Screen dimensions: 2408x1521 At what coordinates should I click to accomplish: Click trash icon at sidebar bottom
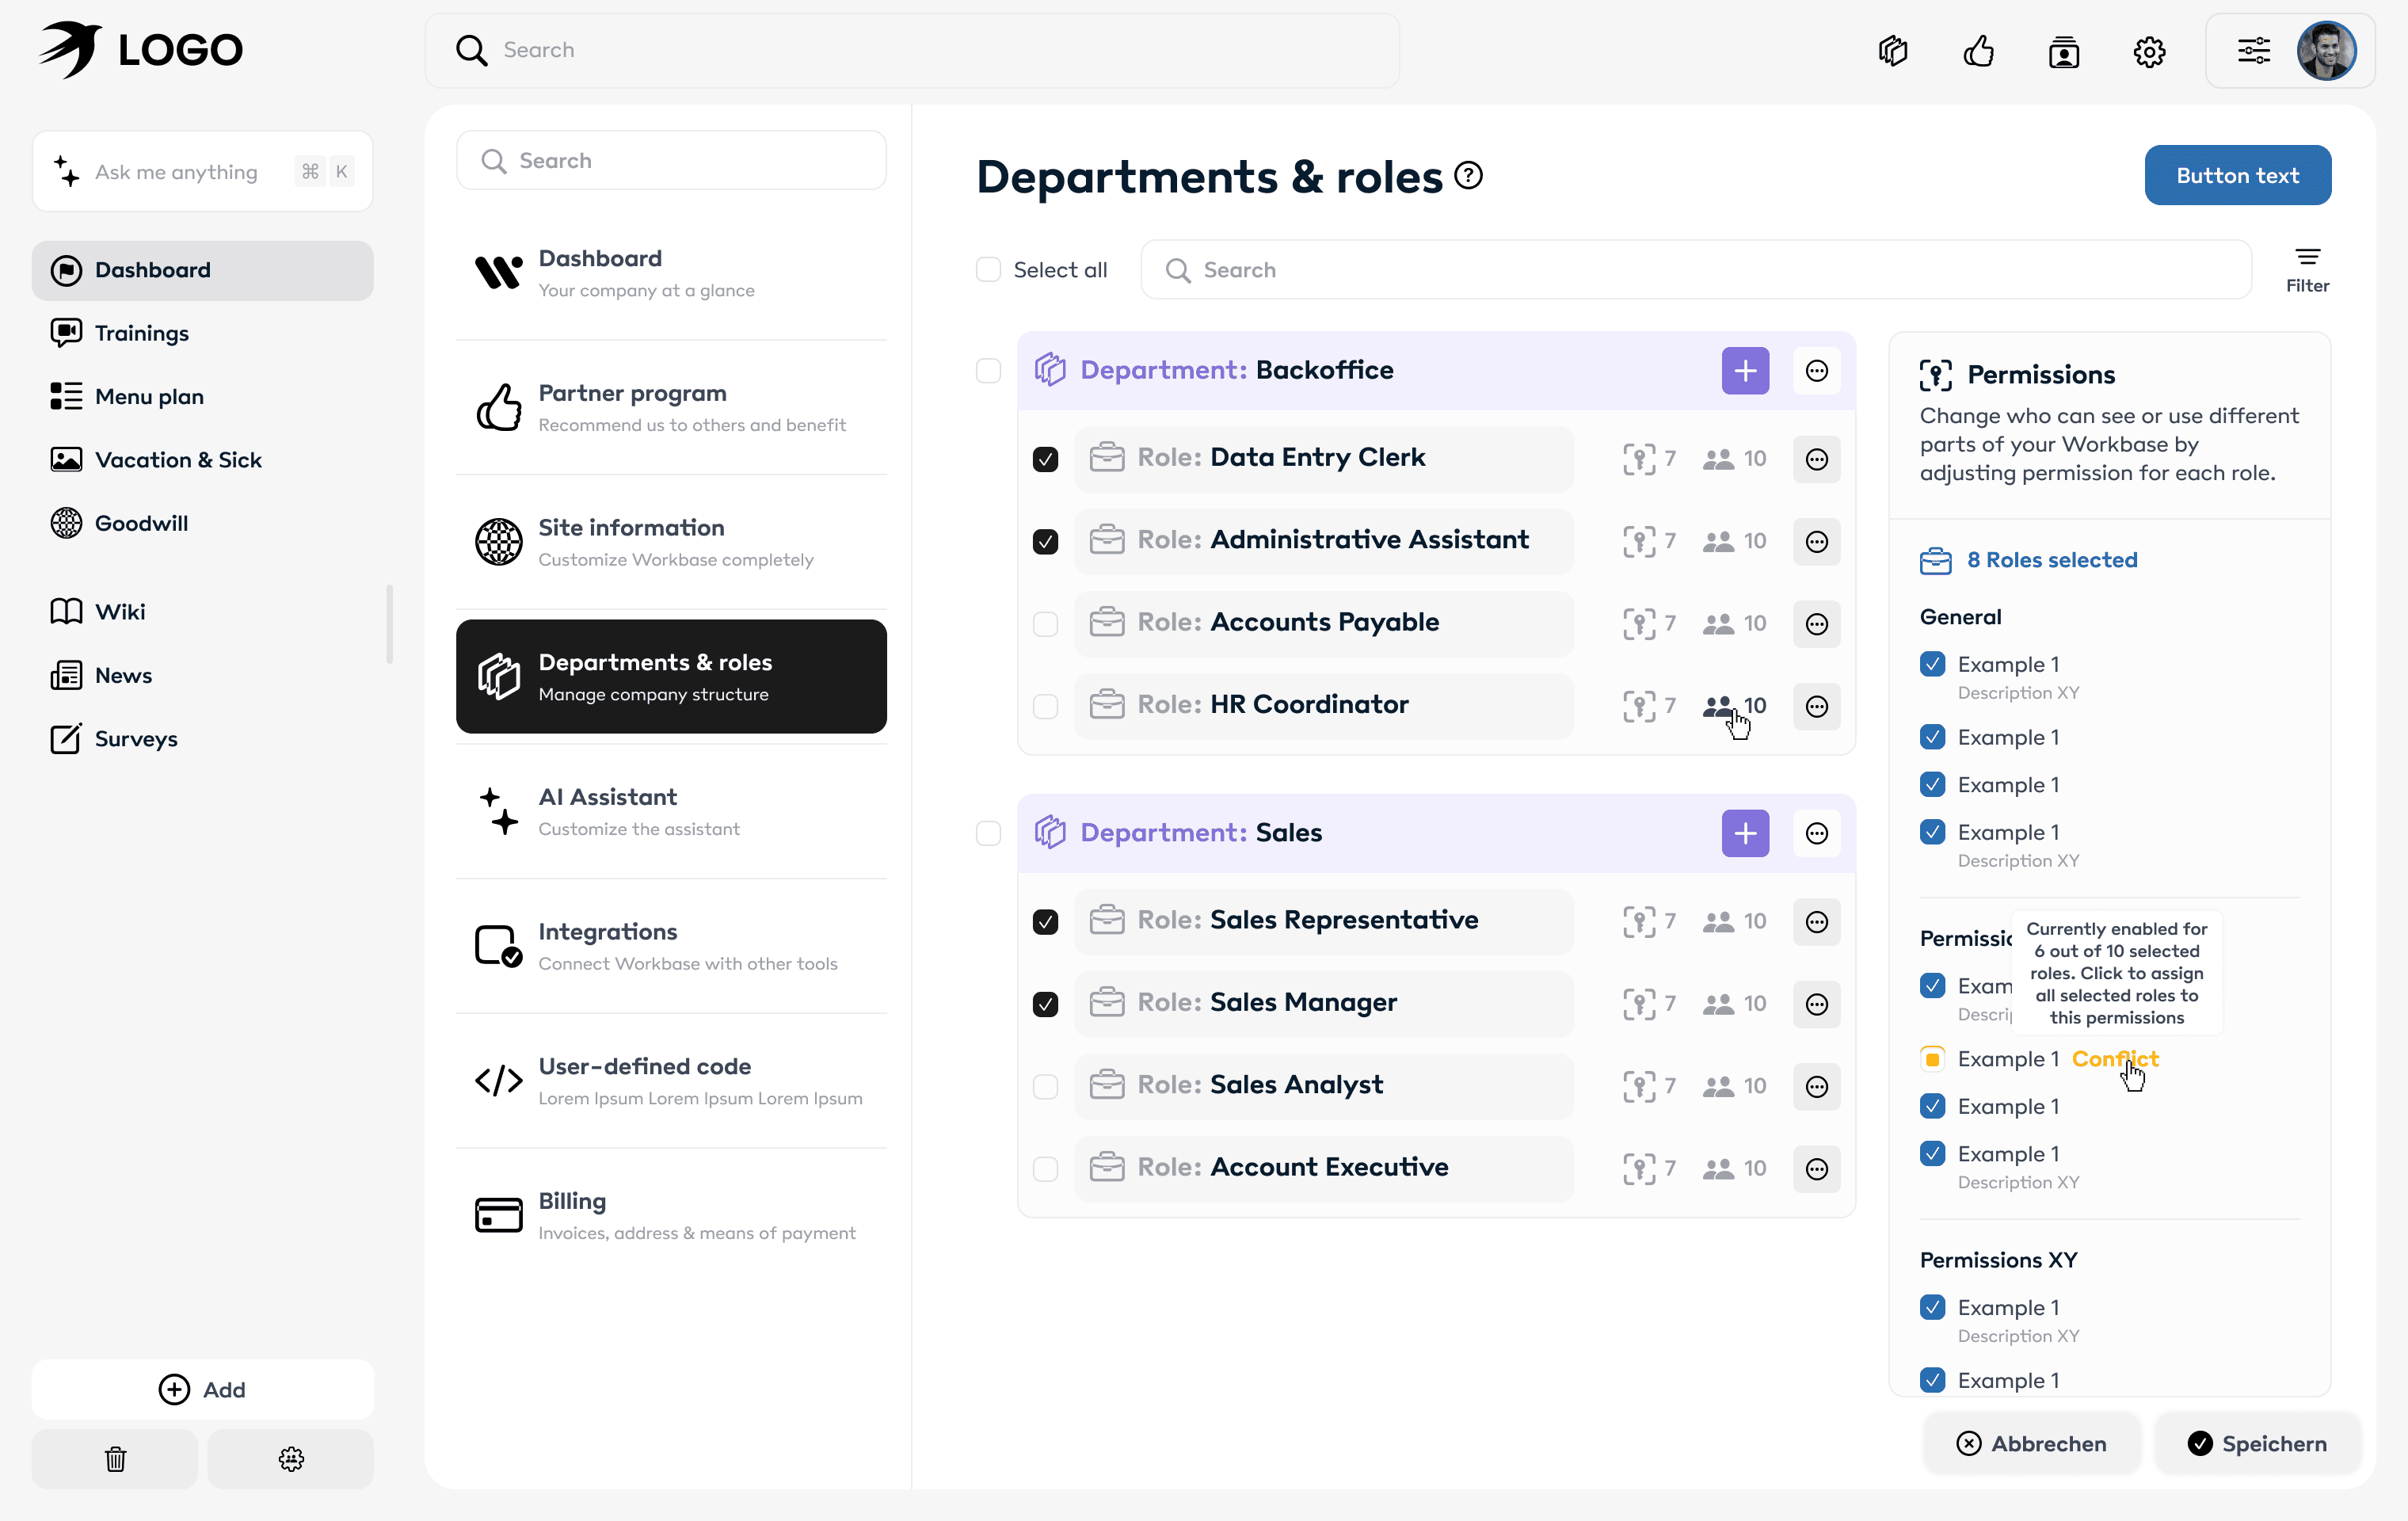[115, 1459]
